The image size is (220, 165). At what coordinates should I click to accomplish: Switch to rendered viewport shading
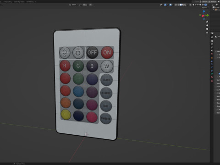(185, 5)
